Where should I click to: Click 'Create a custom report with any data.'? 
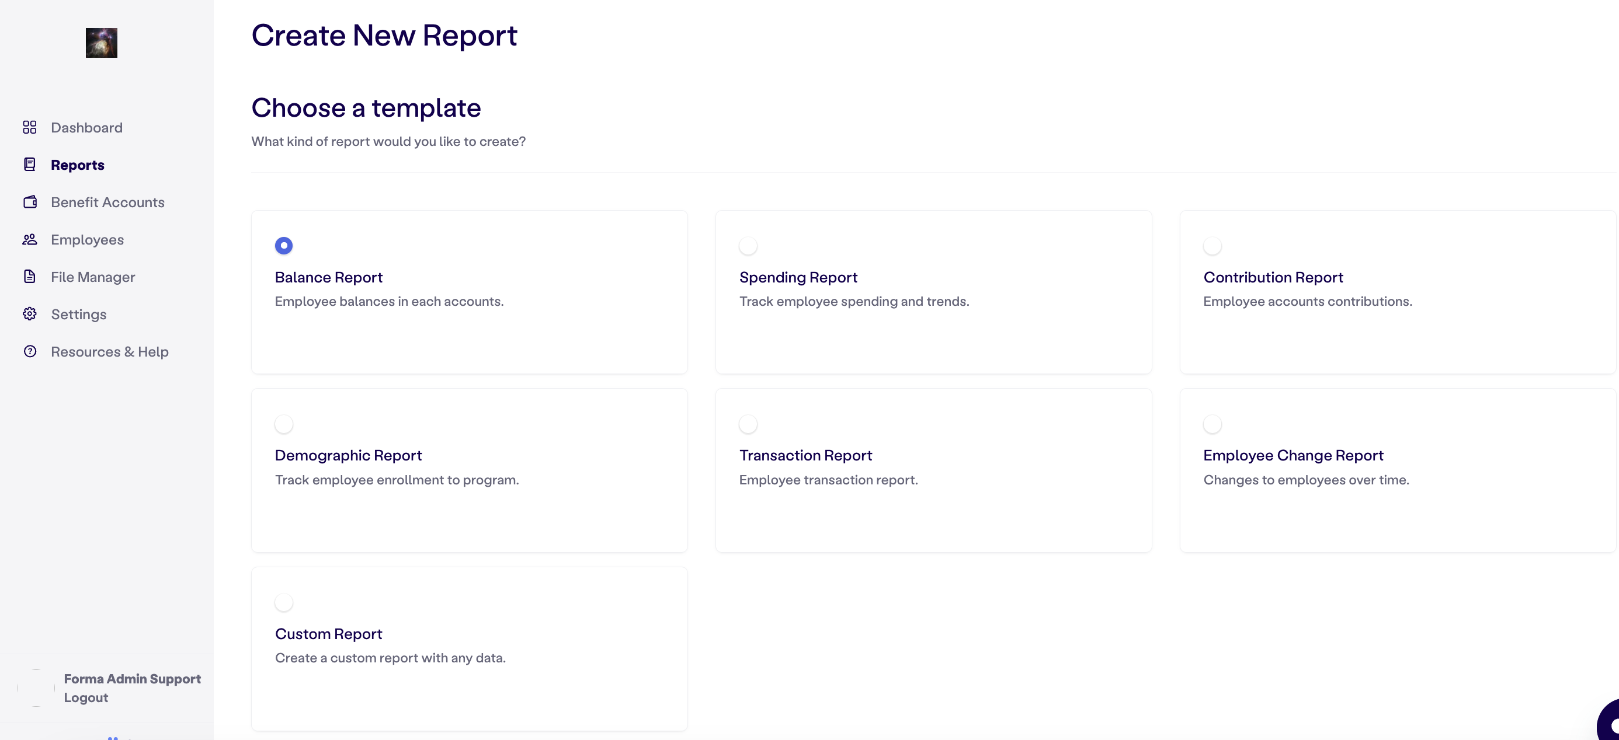click(x=390, y=658)
